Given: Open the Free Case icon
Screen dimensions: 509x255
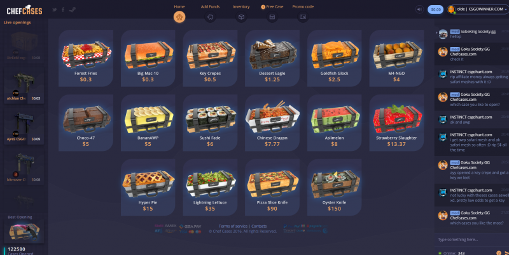Looking at the screenshot, I should [x=272, y=17].
